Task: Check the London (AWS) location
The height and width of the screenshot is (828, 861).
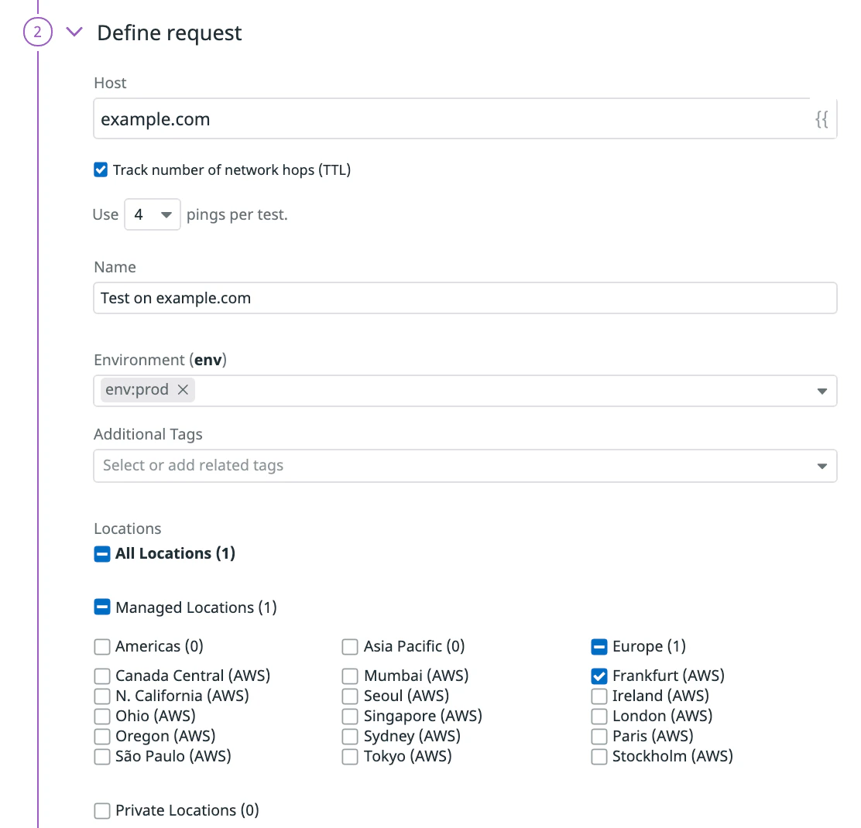Action: (x=599, y=716)
